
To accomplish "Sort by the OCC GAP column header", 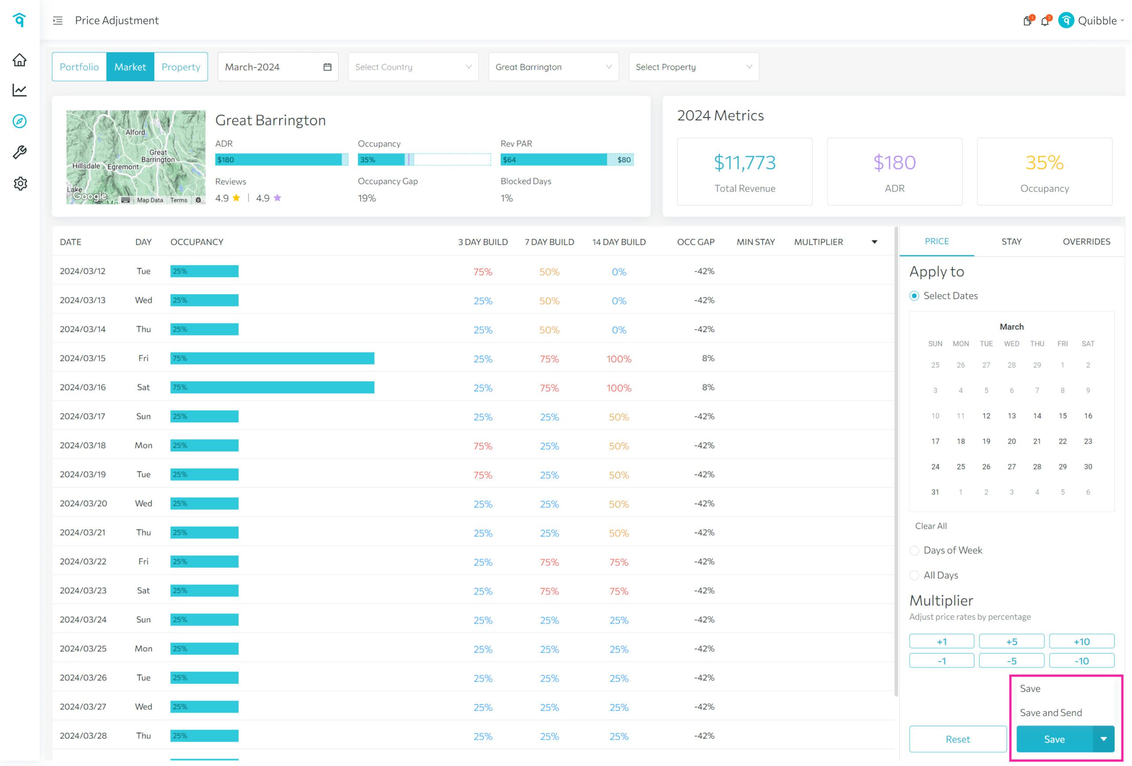I will [696, 241].
